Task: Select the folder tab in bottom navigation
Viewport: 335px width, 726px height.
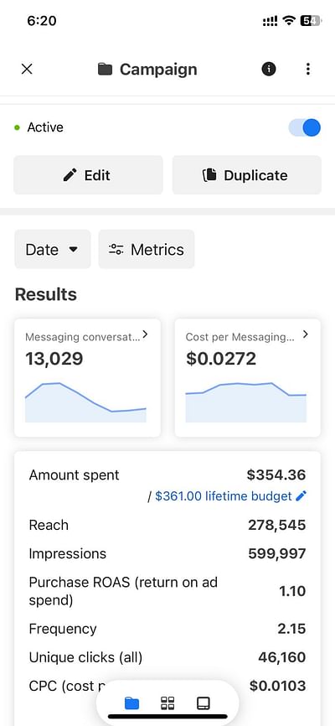Action: click(x=131, y=703)
